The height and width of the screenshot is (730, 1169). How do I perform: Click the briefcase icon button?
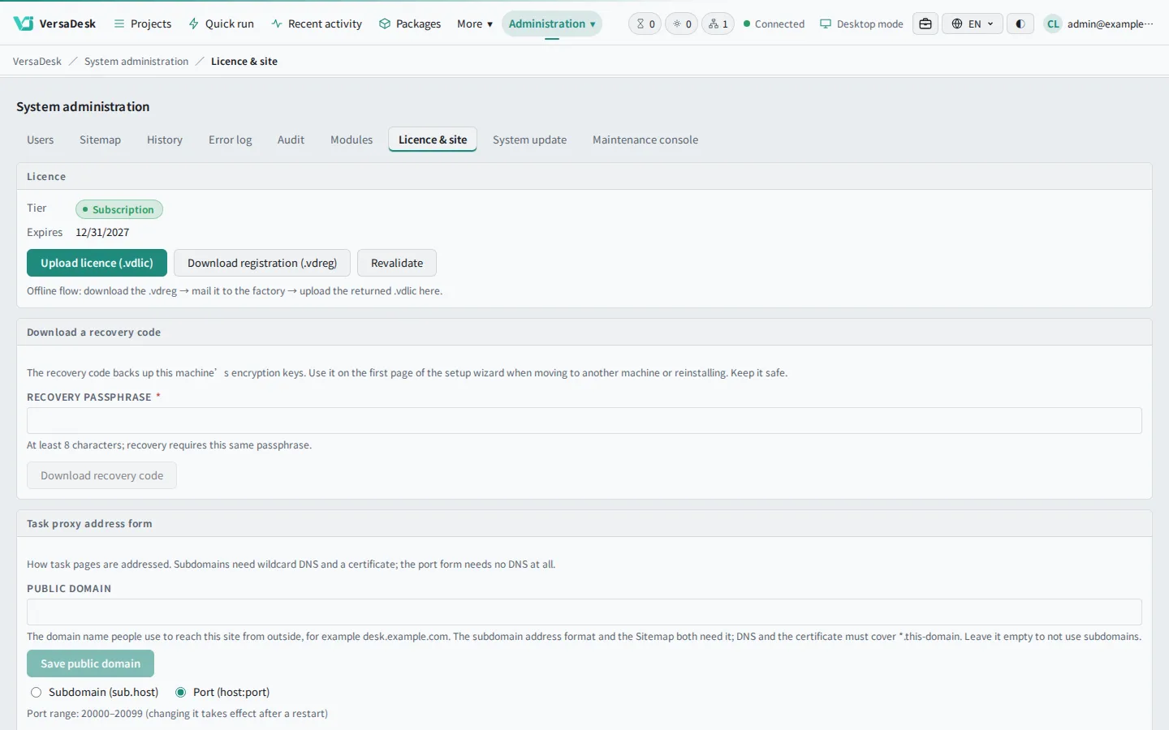coord(925,24)
